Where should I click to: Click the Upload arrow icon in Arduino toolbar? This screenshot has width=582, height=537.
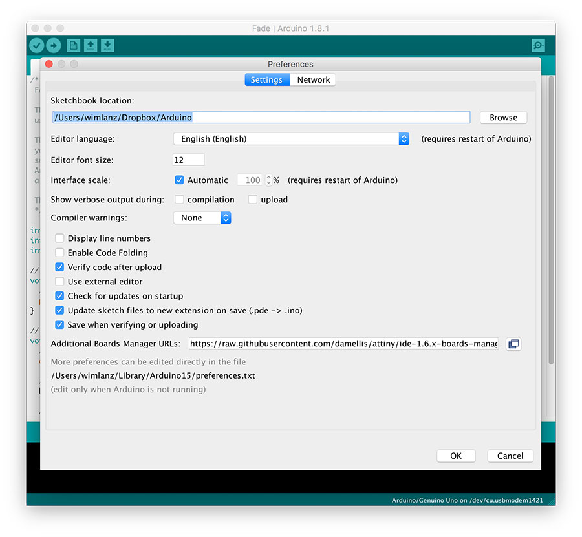pos(54,46)
